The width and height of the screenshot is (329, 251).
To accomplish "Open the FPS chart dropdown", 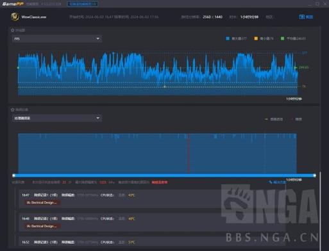I will click(x=57, y=38).
